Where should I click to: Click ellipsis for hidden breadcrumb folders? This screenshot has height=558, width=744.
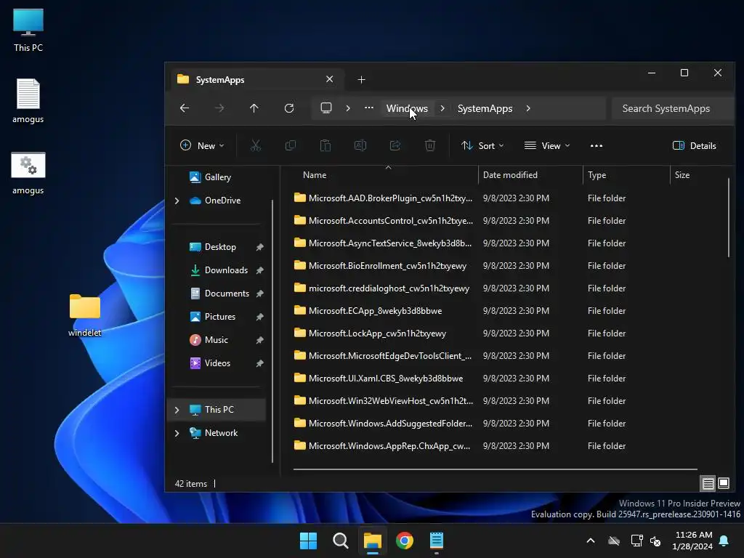coord(368,108)
